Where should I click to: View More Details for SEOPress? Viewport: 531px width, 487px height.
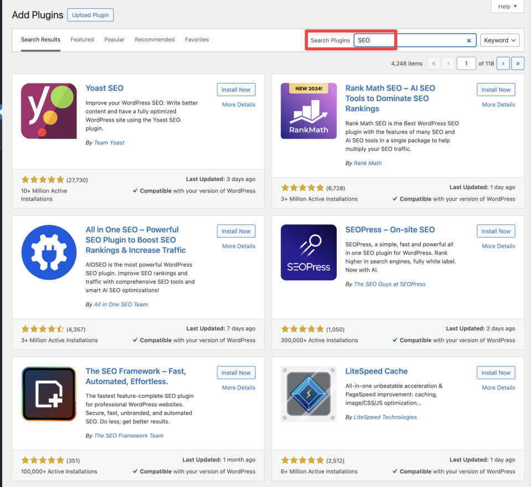pos(498,246)
